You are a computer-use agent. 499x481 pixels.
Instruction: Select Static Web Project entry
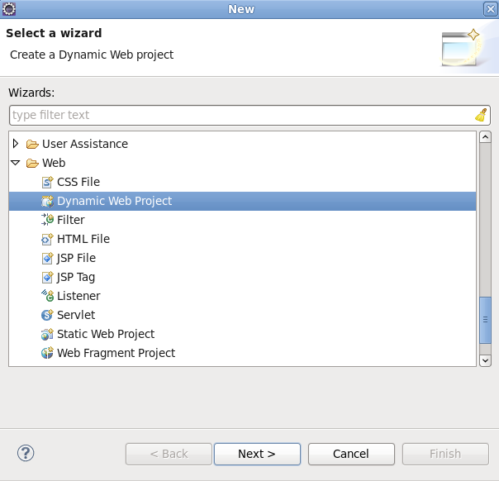(106, 334)
